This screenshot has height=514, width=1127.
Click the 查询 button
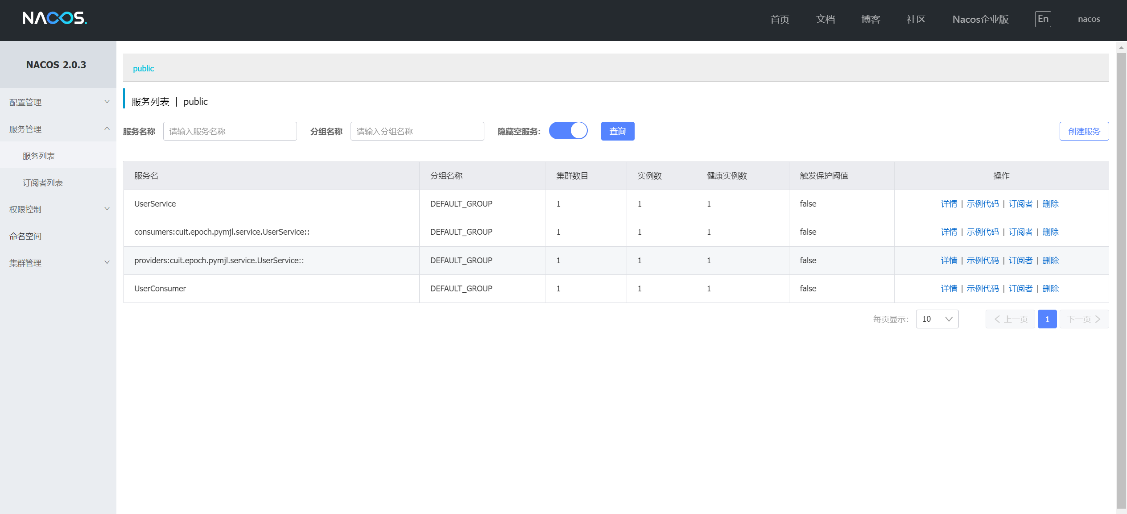pyautogui.click(x=617, y=131)
